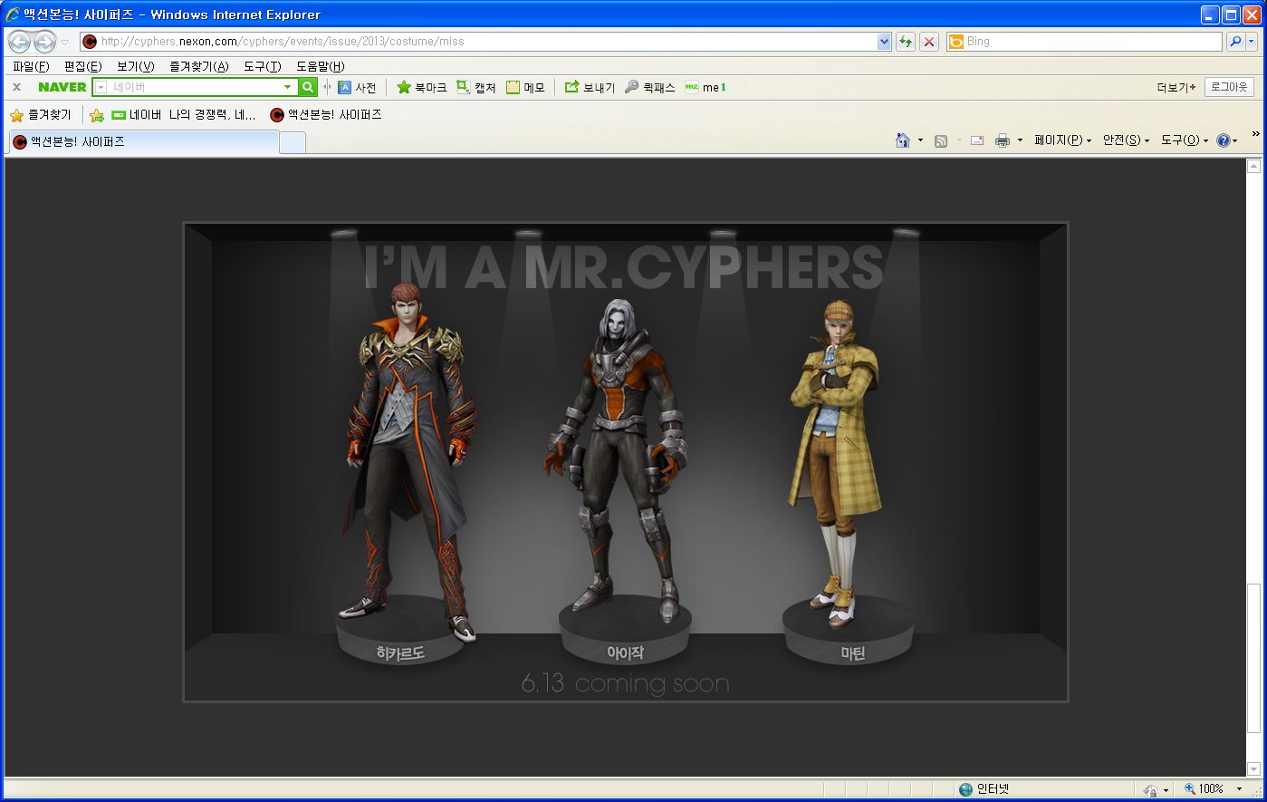Click the 북마크 star icon

pos(404,87)
